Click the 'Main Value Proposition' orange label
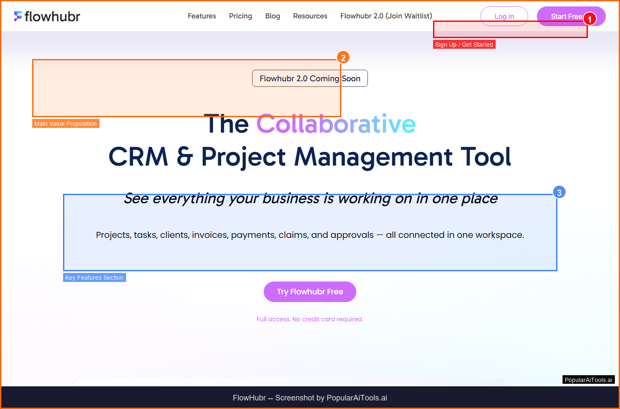 tap(66, 124)
